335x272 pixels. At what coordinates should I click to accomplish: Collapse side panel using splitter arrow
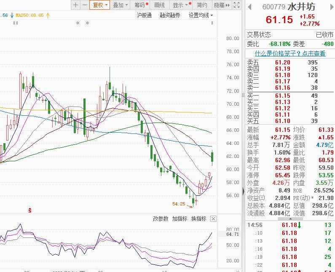[x=242, y=192]
